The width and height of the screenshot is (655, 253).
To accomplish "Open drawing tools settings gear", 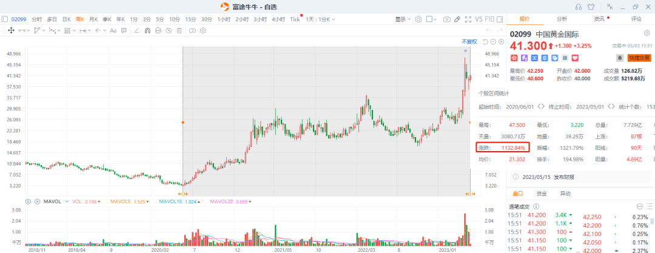I will 203,30.
